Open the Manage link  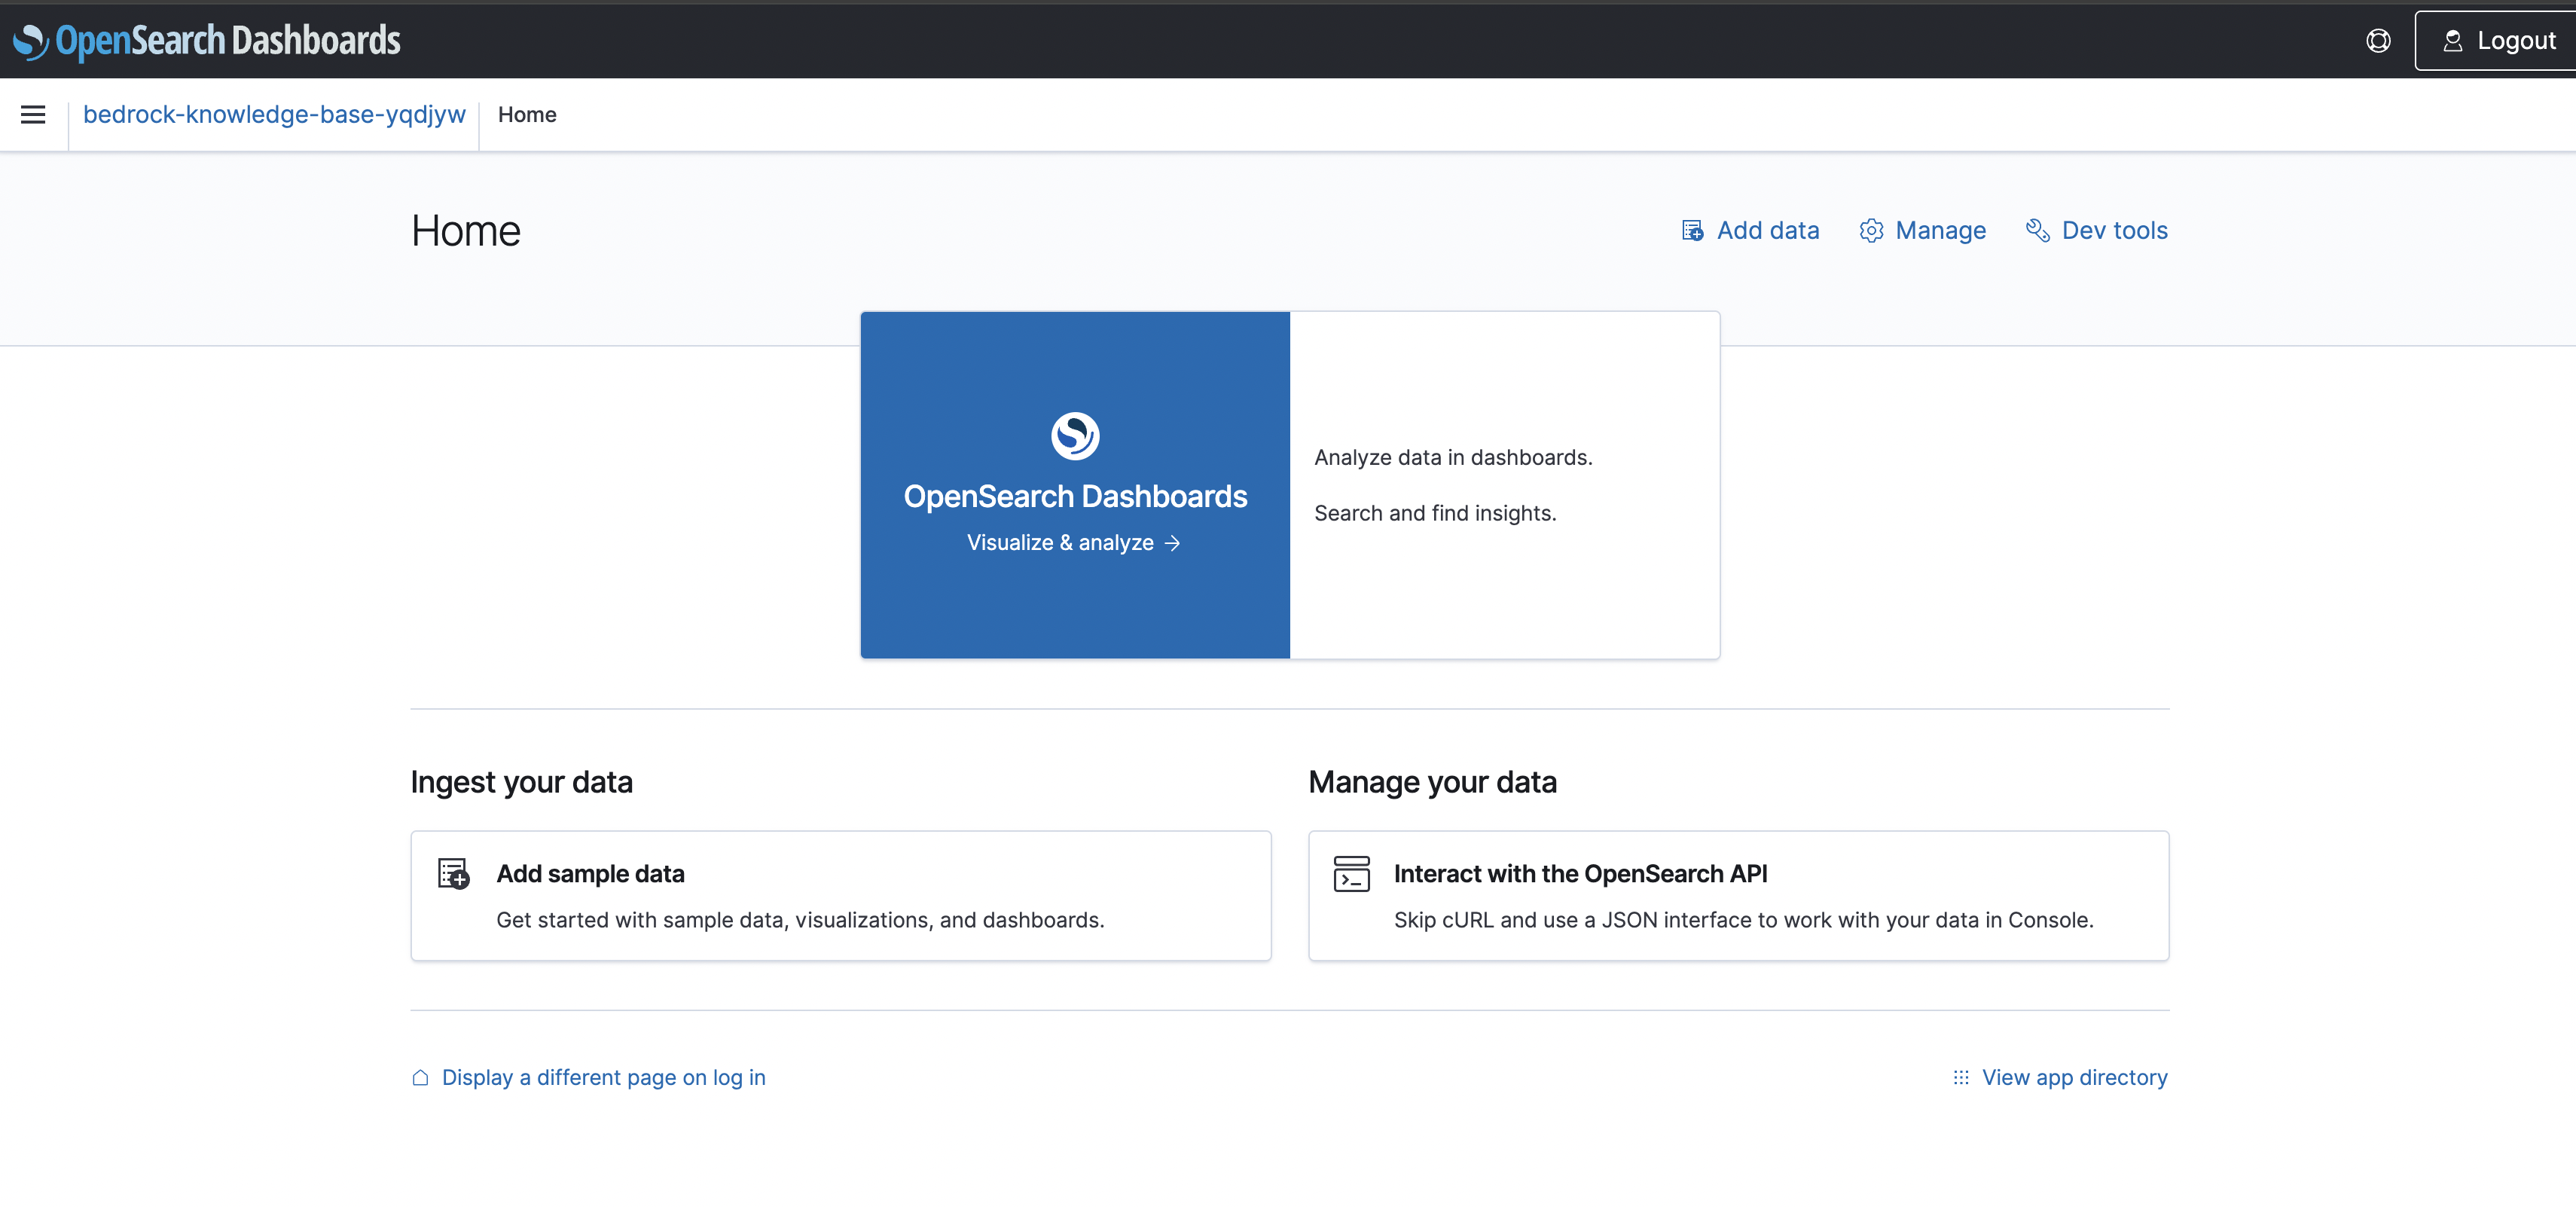click(1922, 231)
